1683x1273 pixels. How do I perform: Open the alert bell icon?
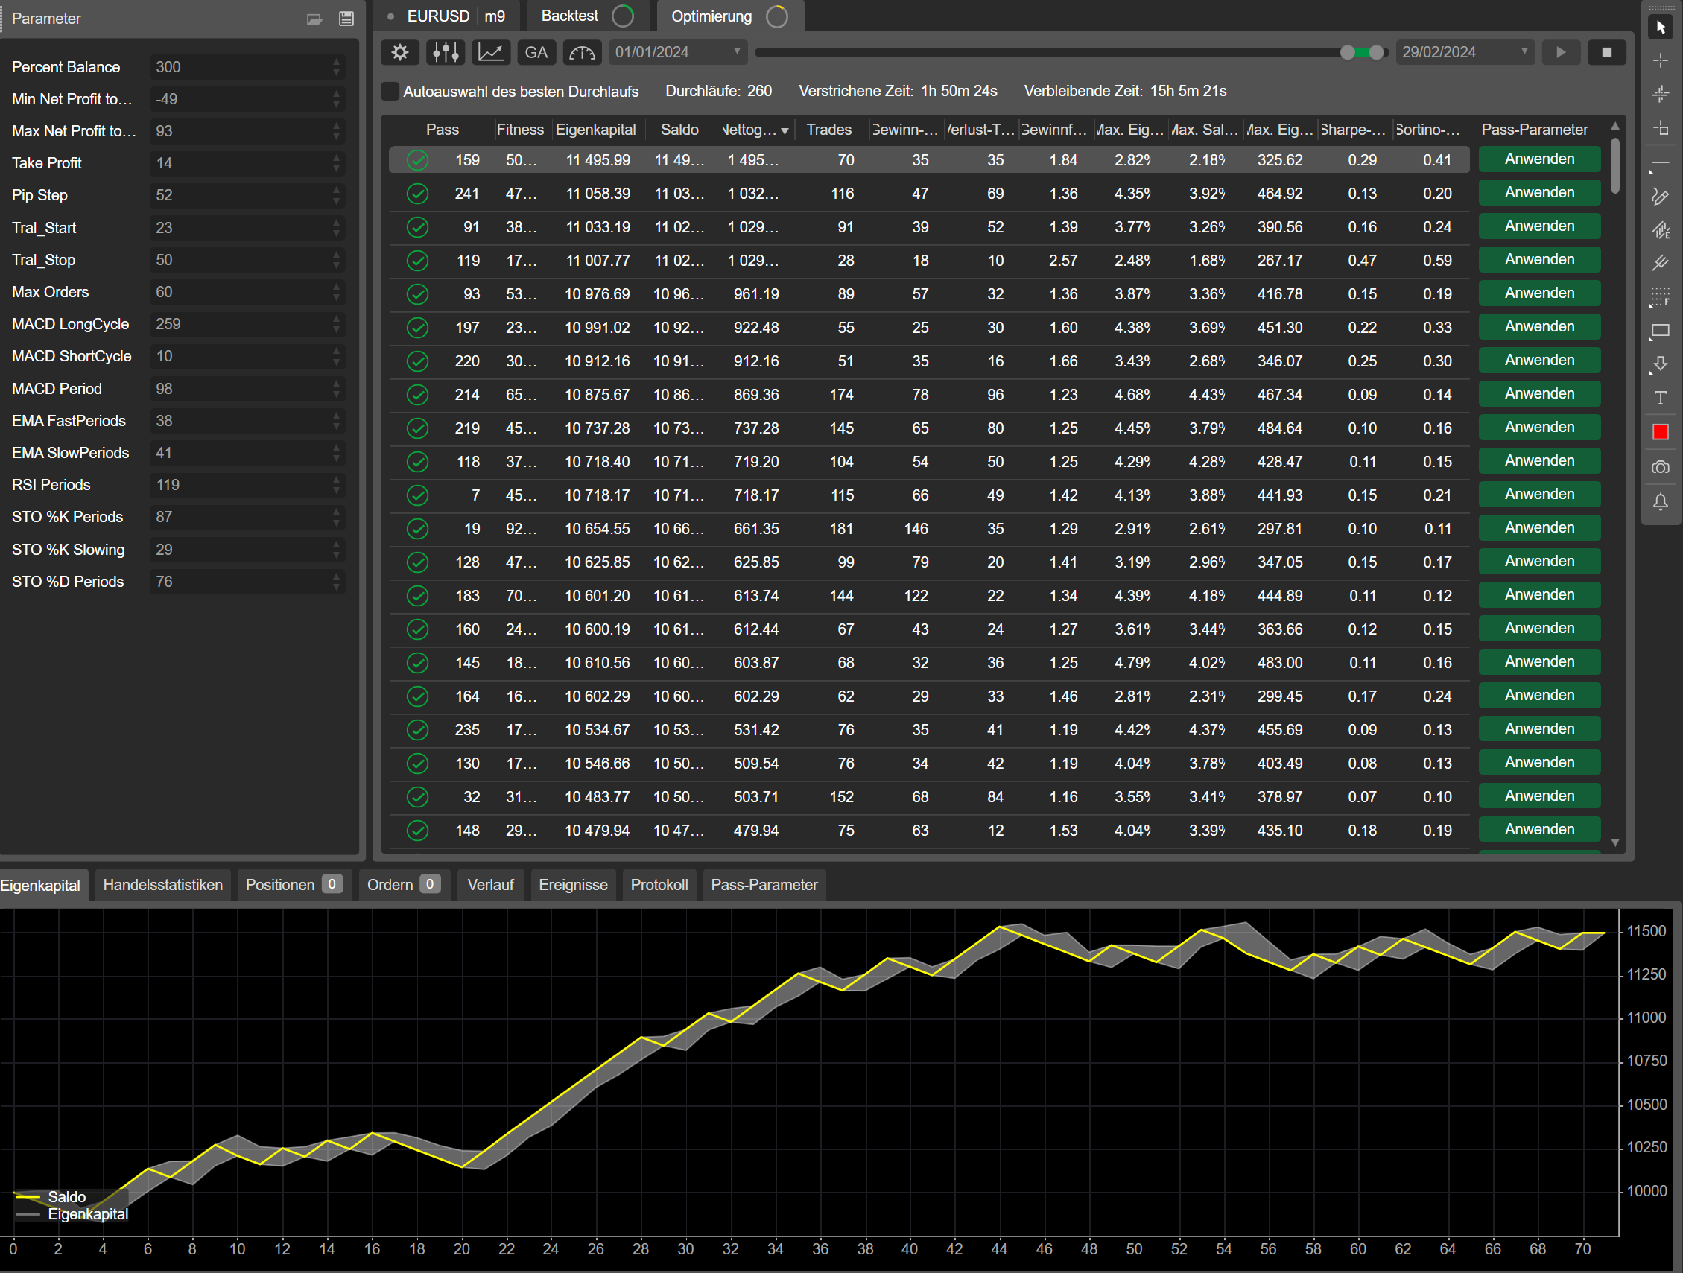[1661, 501]
